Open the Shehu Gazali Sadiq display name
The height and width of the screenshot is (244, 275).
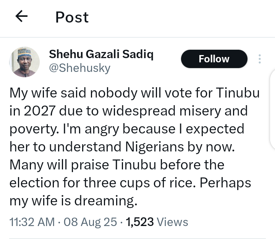pos(101,55)
